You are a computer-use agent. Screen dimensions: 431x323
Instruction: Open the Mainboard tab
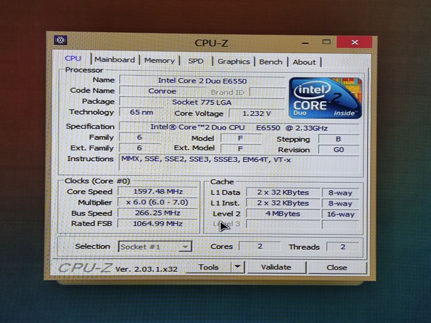pyautogui.click(x=115, y=60)
